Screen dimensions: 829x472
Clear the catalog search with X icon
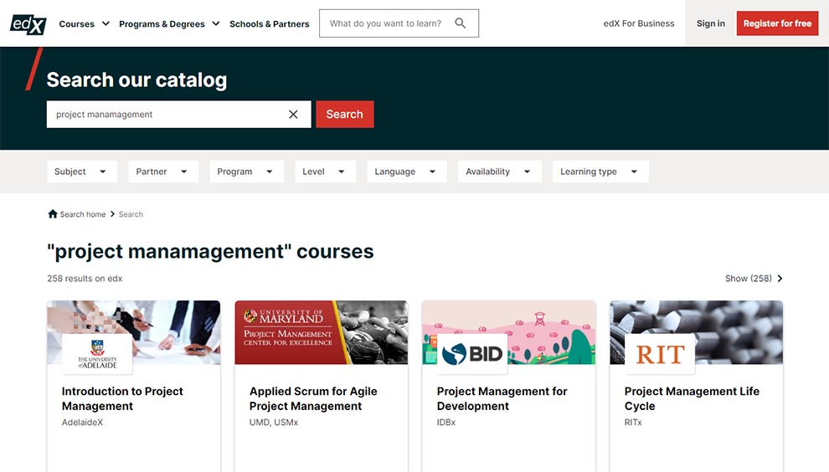tap(293, 114)
